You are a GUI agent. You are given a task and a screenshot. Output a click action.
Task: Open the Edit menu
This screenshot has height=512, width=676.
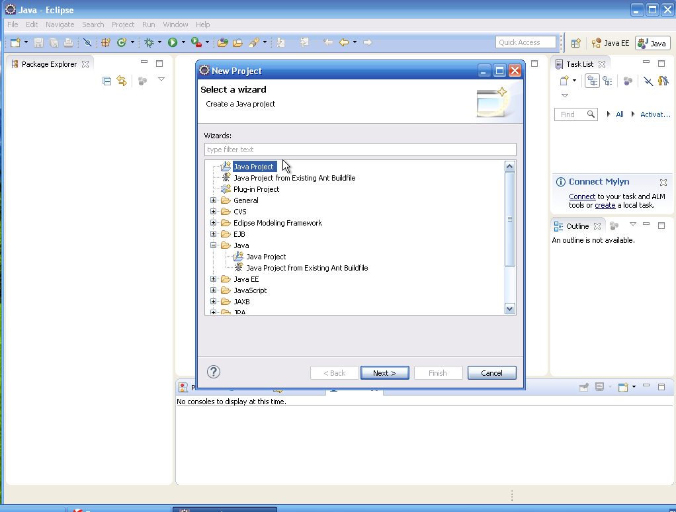(32, 24)
